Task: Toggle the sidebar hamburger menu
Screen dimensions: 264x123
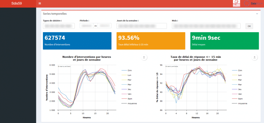Action: 40,3
